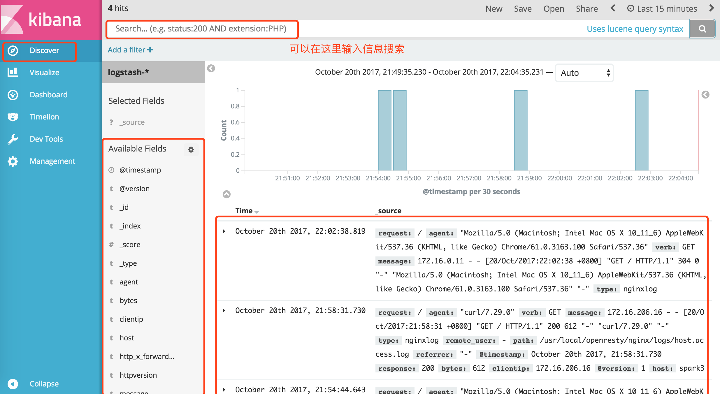Image resolution: width=720 pixels, height=394 pixels.
Task: Expand the 22:02:38.819 log row
Action: [224, 231]
